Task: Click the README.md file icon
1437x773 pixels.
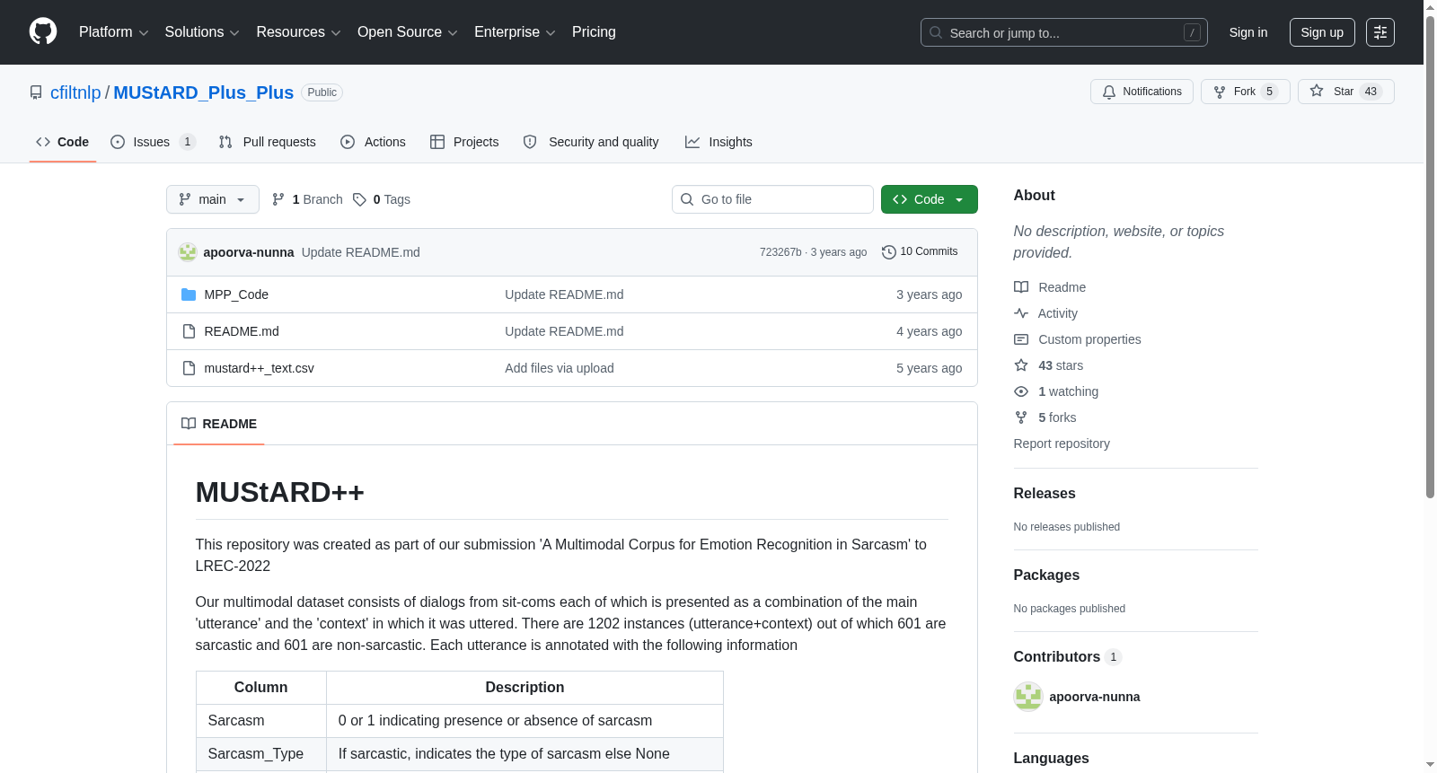Action: coord(189,331)
